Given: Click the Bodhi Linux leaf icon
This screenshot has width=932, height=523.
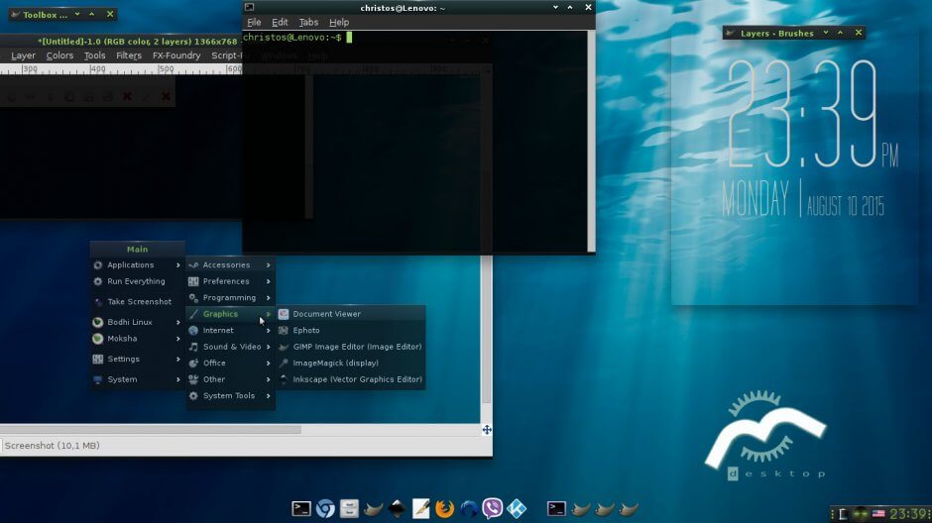Looking at the screenshot, I should click(98, 322).
